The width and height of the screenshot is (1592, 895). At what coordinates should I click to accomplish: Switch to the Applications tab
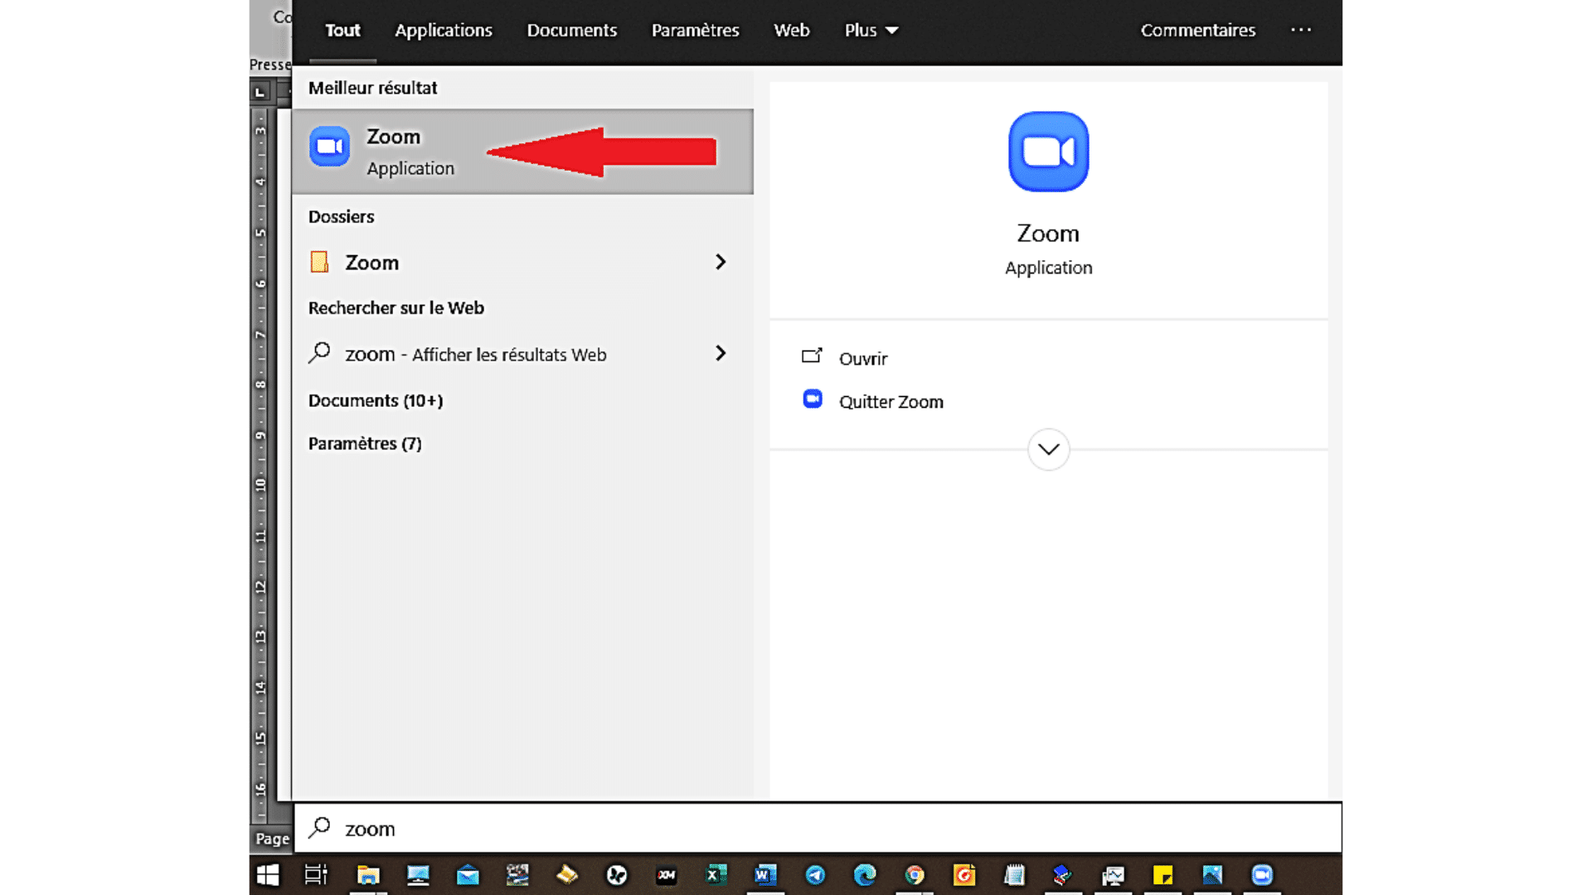click(x=443, y=30)
